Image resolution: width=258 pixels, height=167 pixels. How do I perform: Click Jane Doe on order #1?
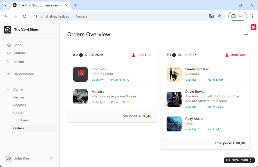238,55
